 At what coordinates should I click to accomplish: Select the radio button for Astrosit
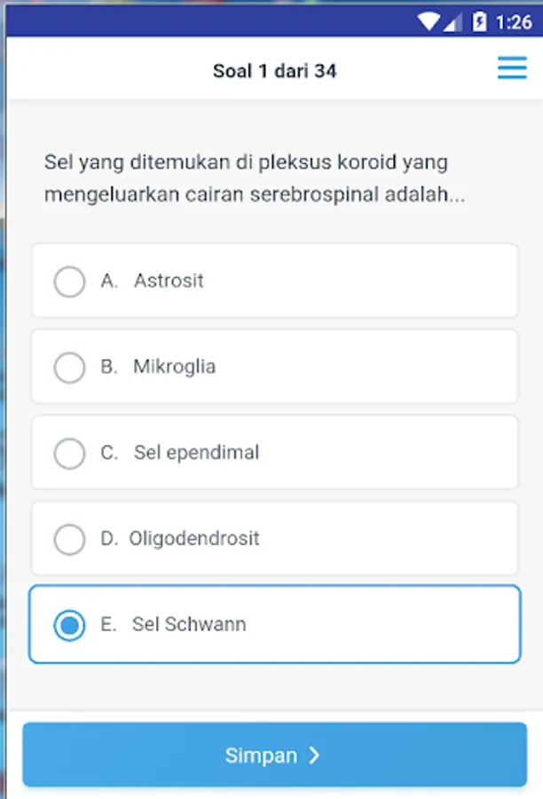[x=69, y=281]
